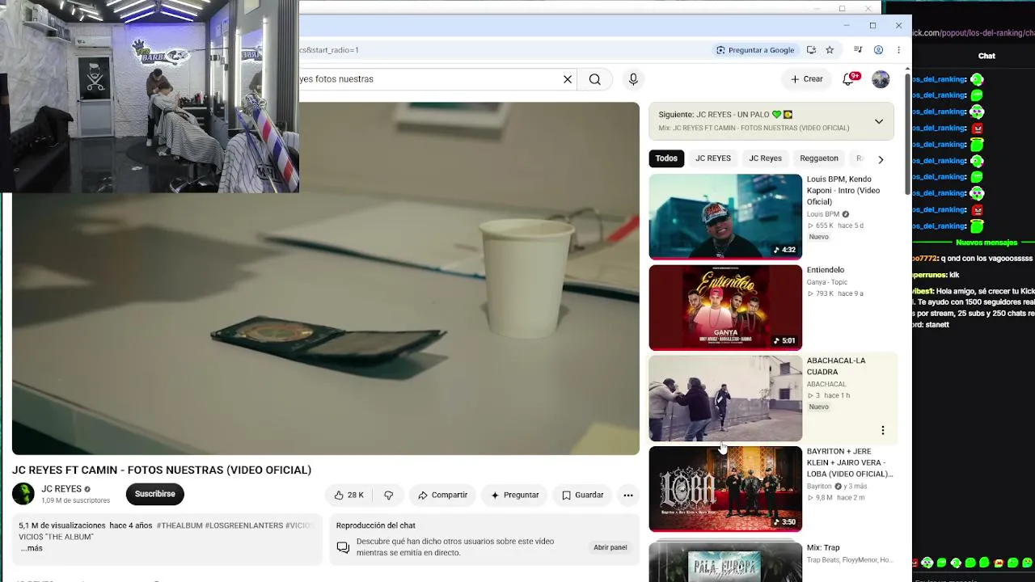Open more actions menu below the video
The width and height of the screenshot is (1035, 582).
click(x=628, y=495)
